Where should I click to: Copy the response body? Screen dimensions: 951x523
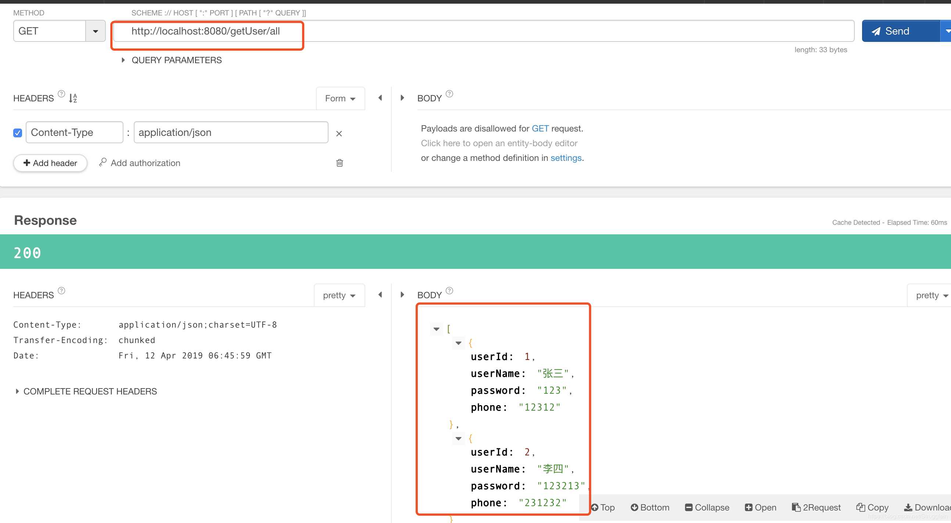[872, 508]
